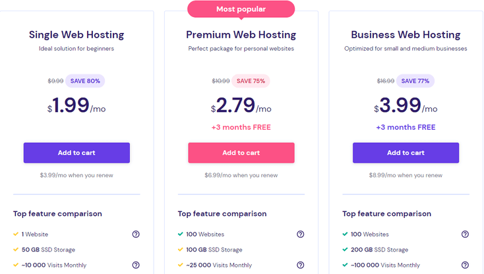The width and height of the screenshot is (484, 274).
Task: Click green checkmark beside 200 GB SSD Storage
Action: point(346,250)
